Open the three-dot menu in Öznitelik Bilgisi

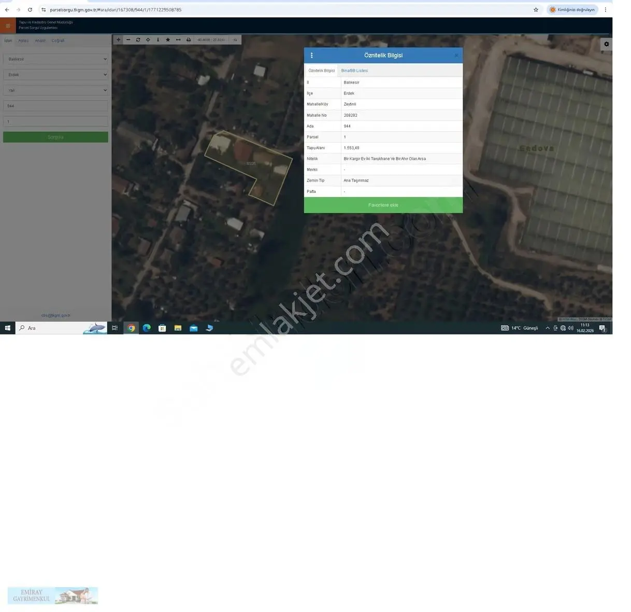[x=311, y=55]
